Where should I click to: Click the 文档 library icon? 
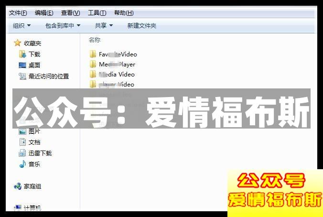(22, 142)
